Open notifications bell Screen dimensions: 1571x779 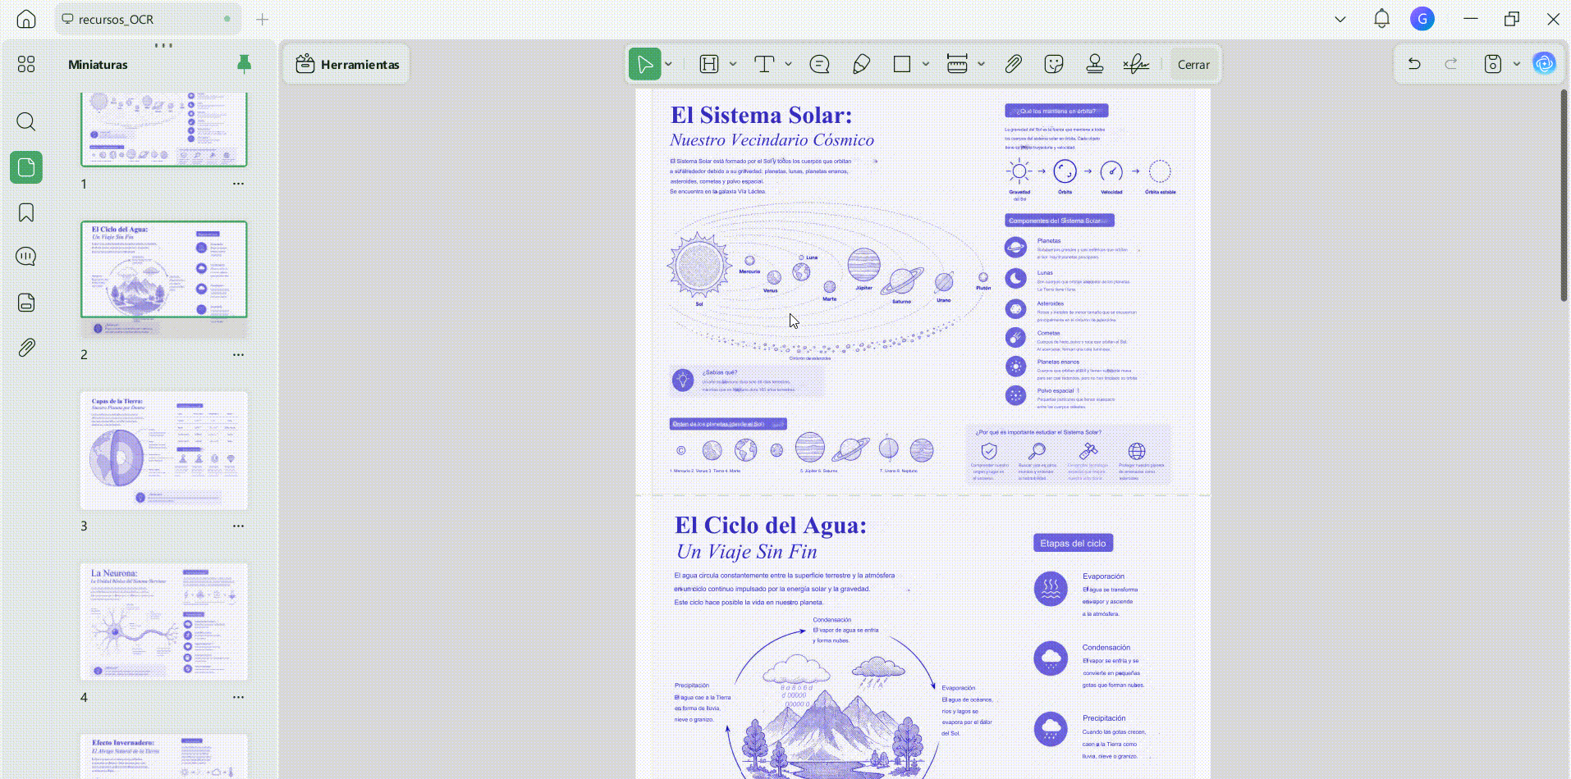pyautogui.click(x=1382, y=19)
